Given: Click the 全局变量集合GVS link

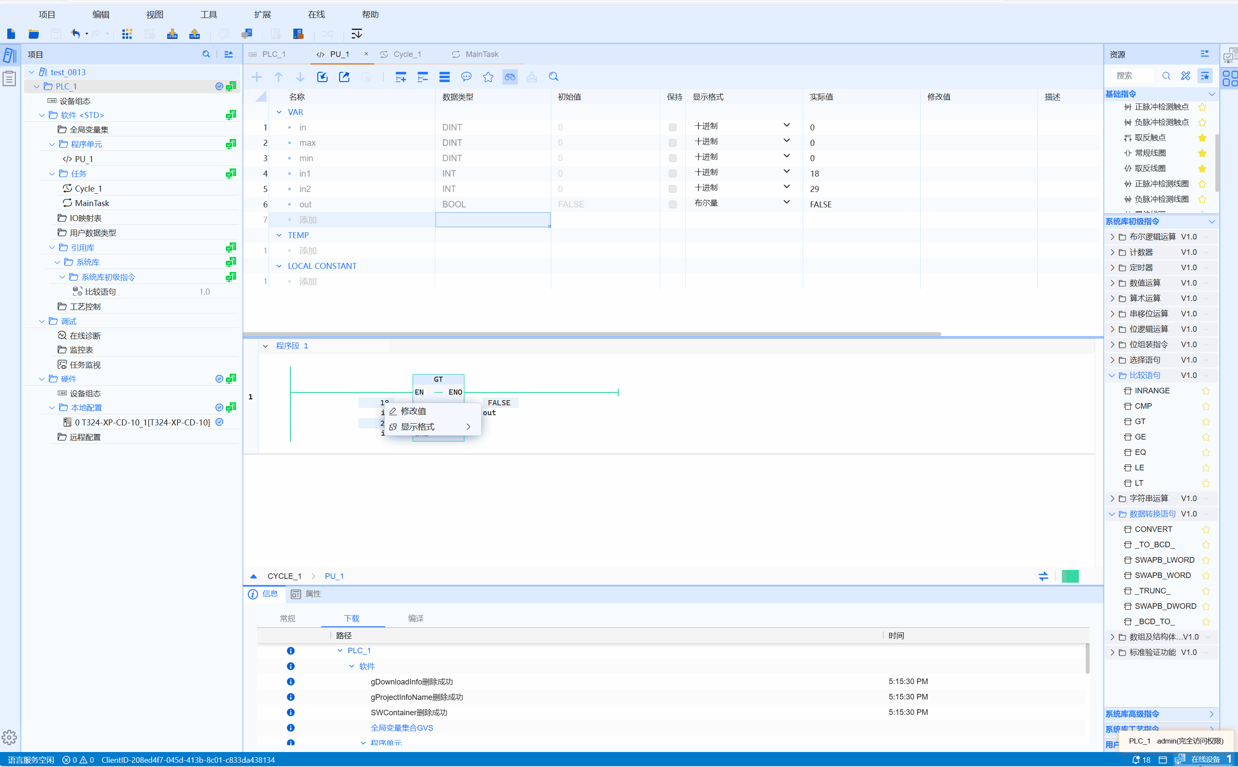Looking at the screenshot, I should [x=402, y=727].
